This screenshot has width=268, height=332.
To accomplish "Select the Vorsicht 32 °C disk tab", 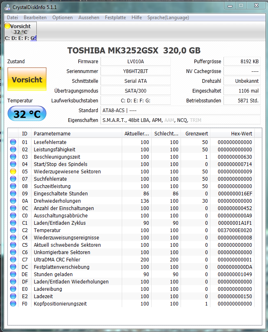I will tap(20, 32).
